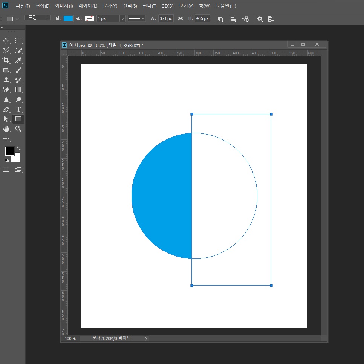The image size is (364, 364).
Task: Toggle link between width and height
Action: (x=180, y=18)
